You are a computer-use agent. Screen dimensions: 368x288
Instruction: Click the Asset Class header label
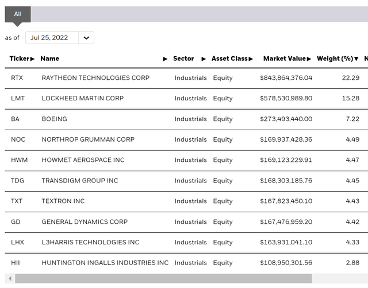[x=229, y=59]
